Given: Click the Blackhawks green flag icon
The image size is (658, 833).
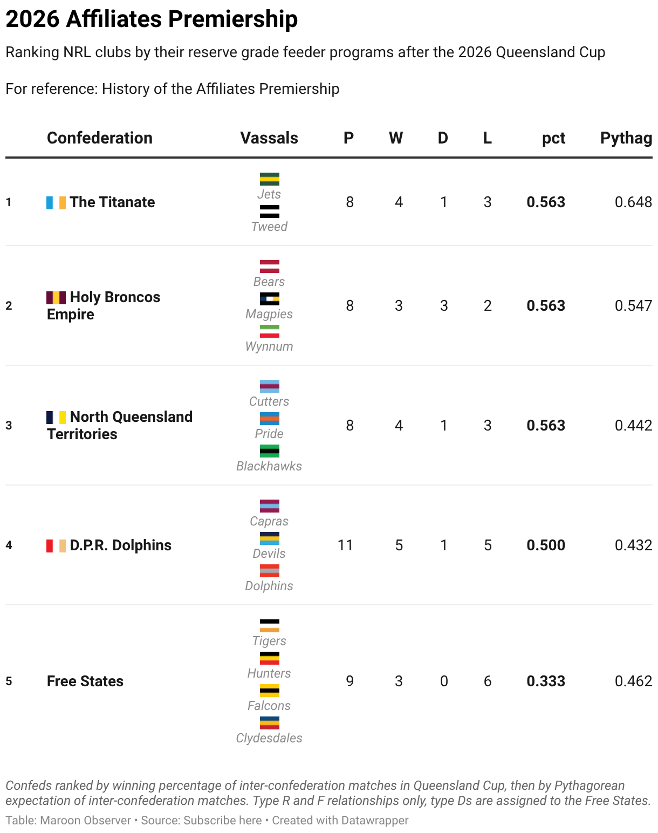Looking at the screenshot, I should (x=269, y=451).
